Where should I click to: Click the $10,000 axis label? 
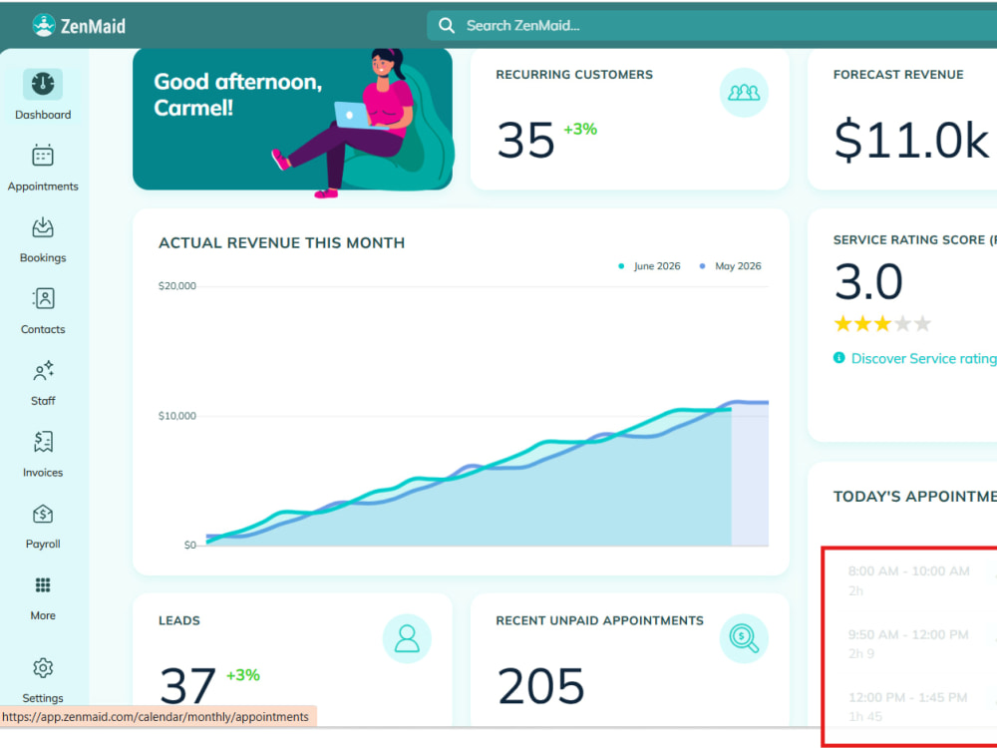coord(177,416)
